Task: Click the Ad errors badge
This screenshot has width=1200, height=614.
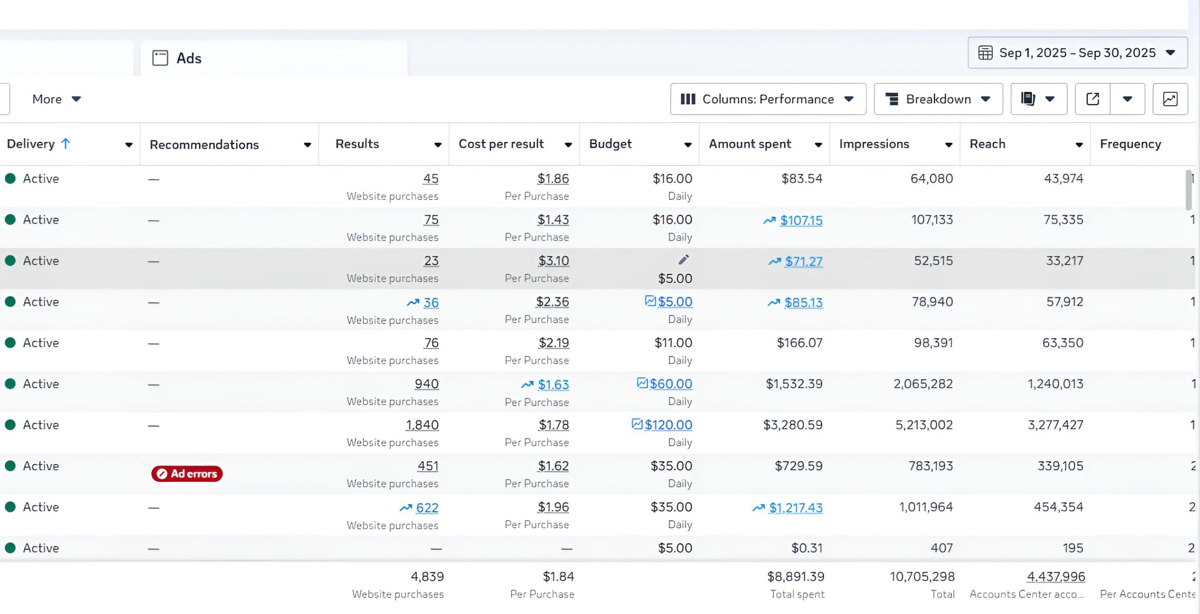Action: pos(187,473)
